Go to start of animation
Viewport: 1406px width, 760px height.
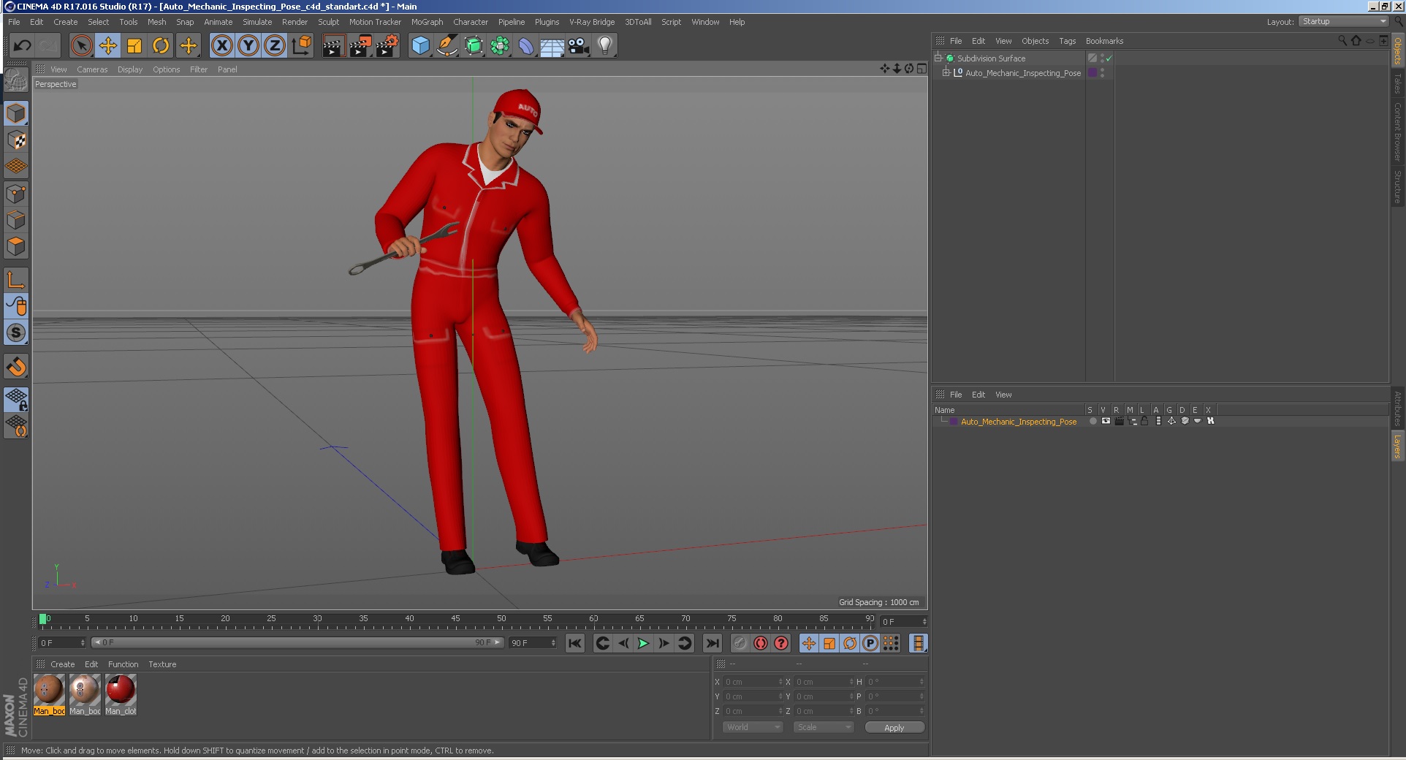pos(575,643)
